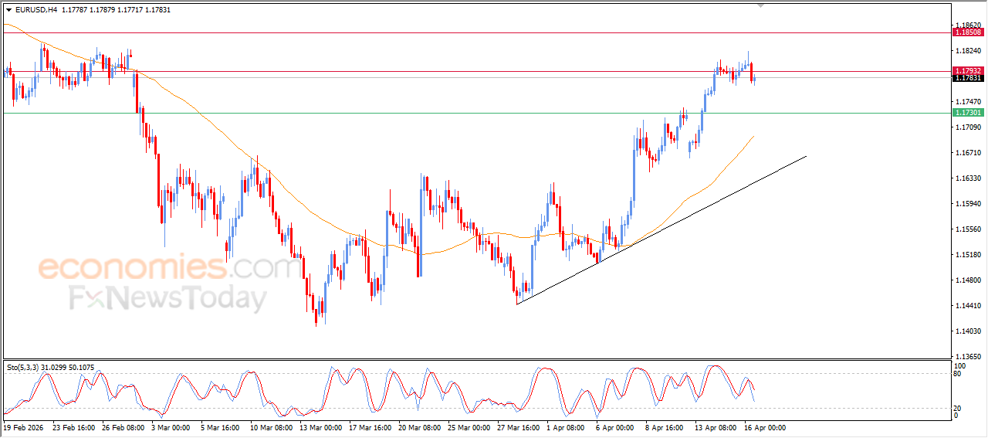Viewport: 988px width, 438px height.
Task: Click the 80 level on stochastic scale
Action: tap(959, 375)
